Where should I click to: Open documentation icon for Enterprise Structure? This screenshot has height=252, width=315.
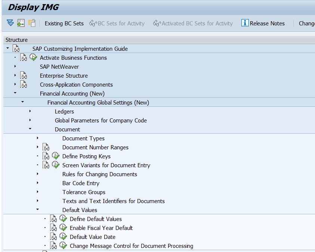click(24, 75)
